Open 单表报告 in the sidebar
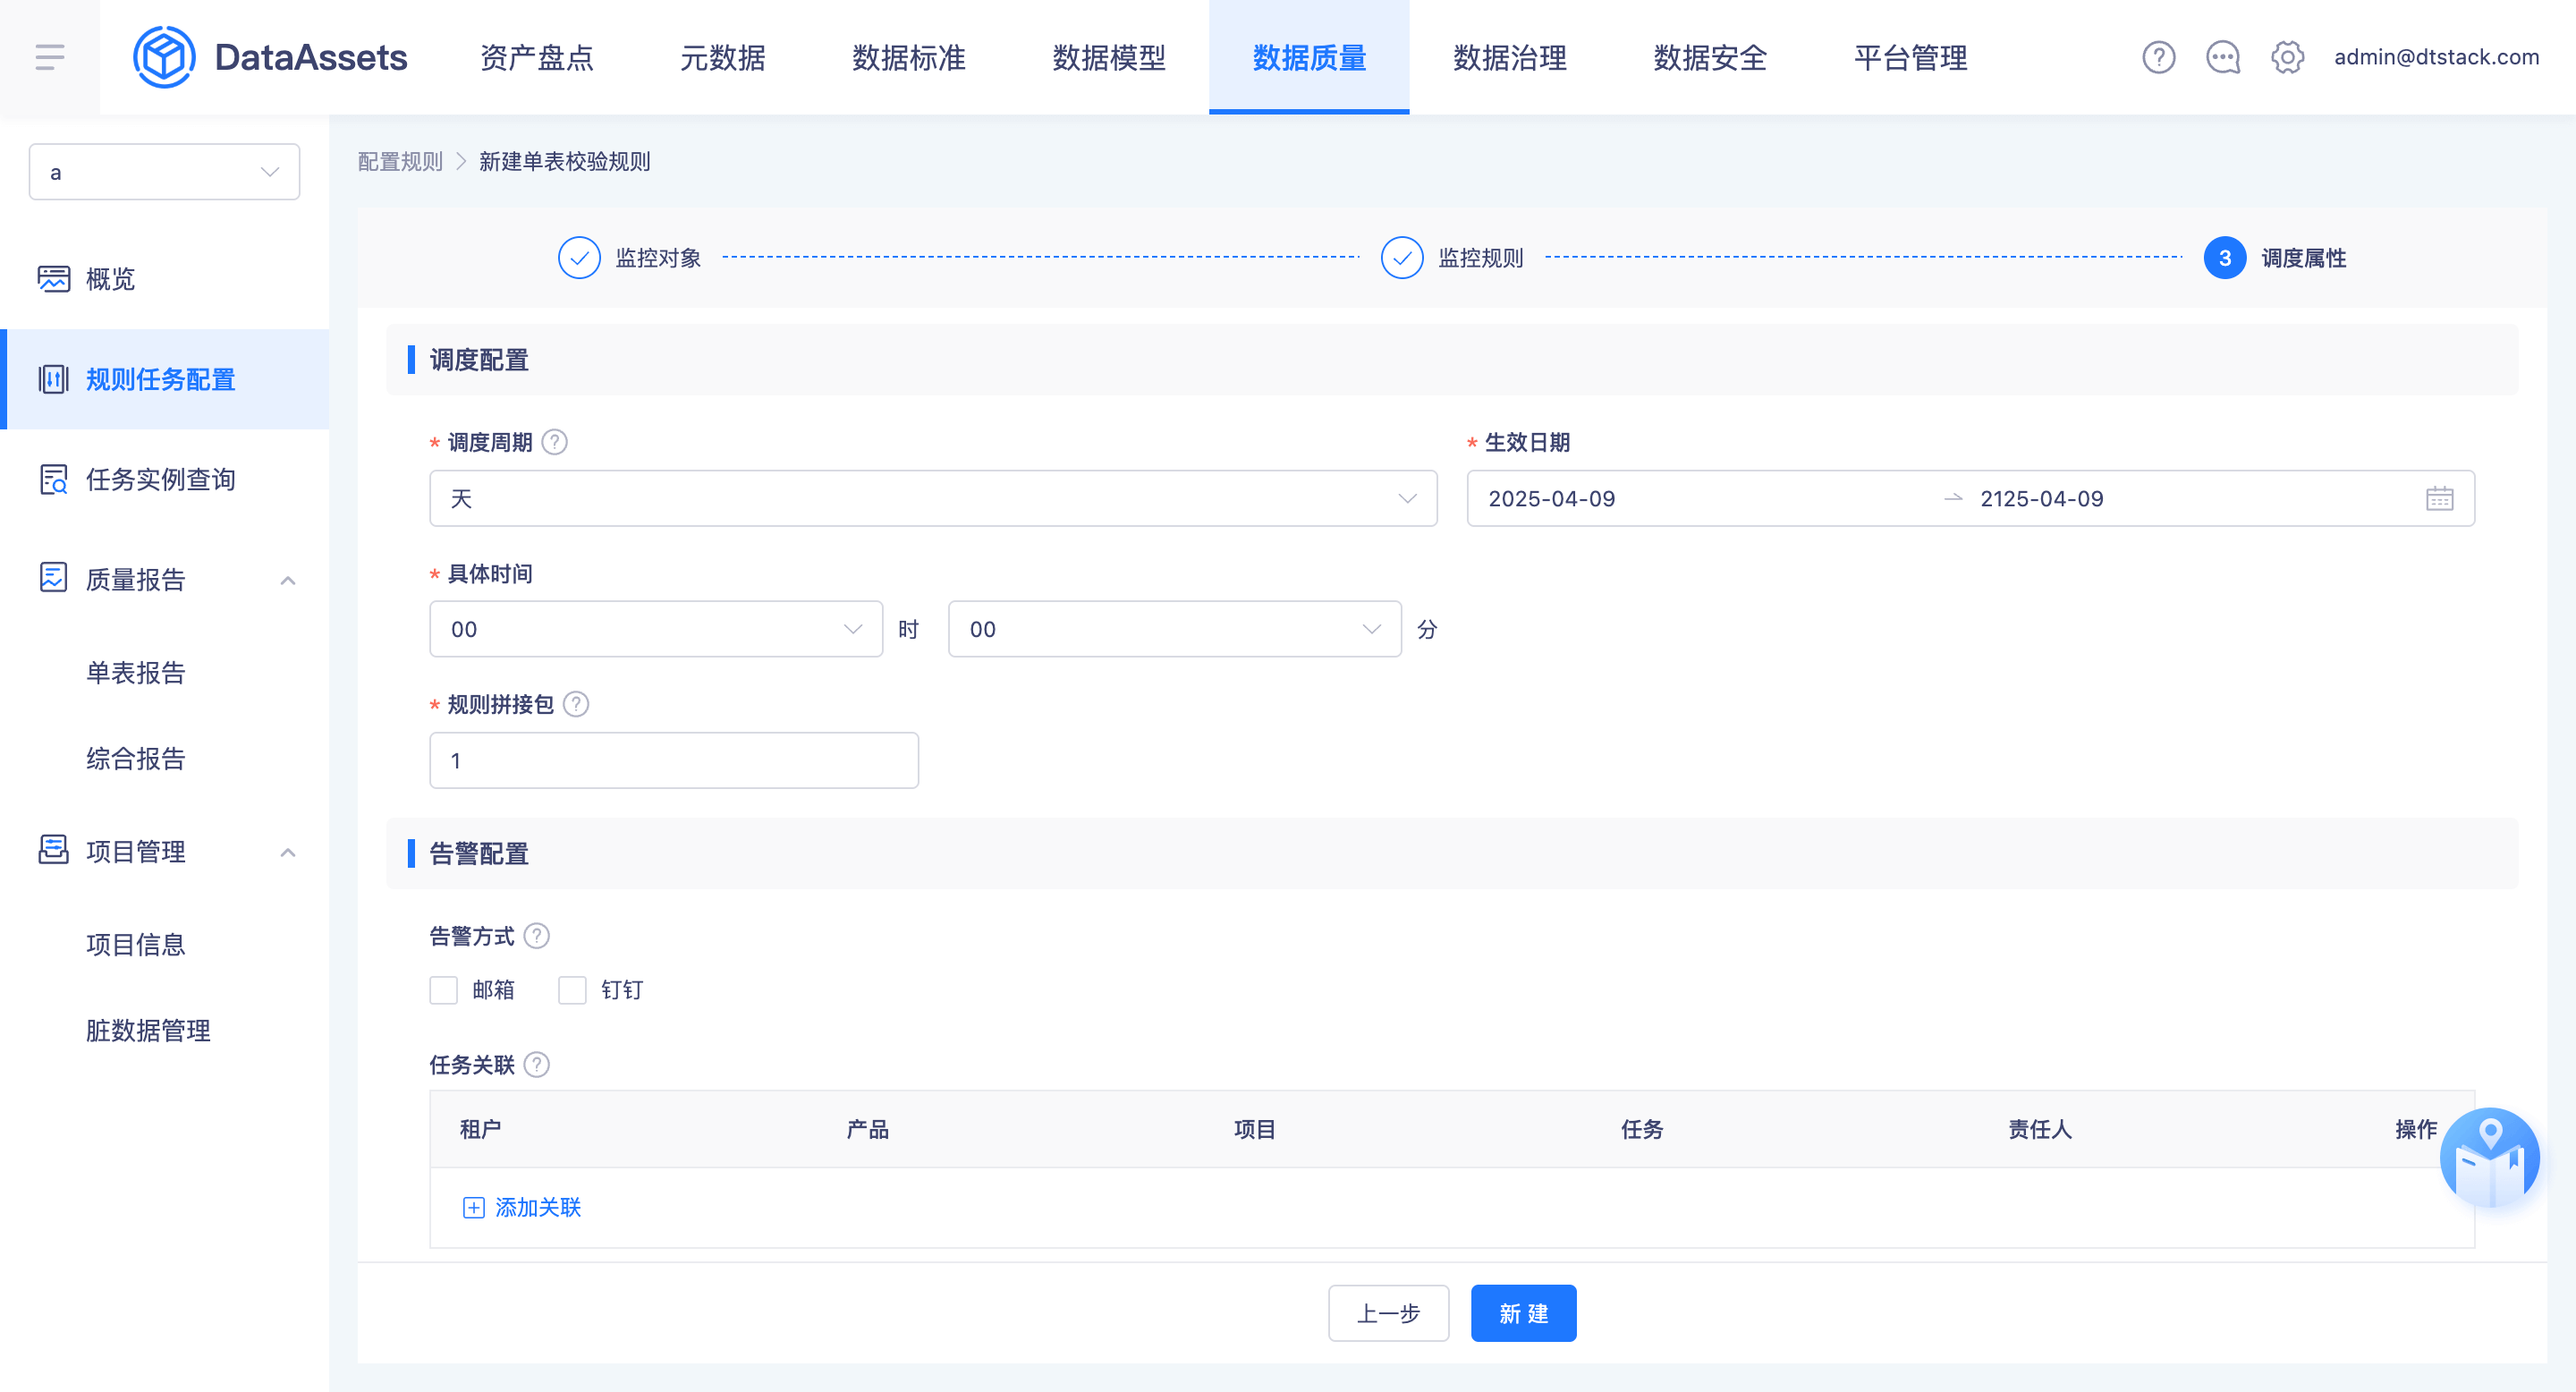Image resolution: width=2576 pixels, height=1392 pixels. [x=136, y=673]
